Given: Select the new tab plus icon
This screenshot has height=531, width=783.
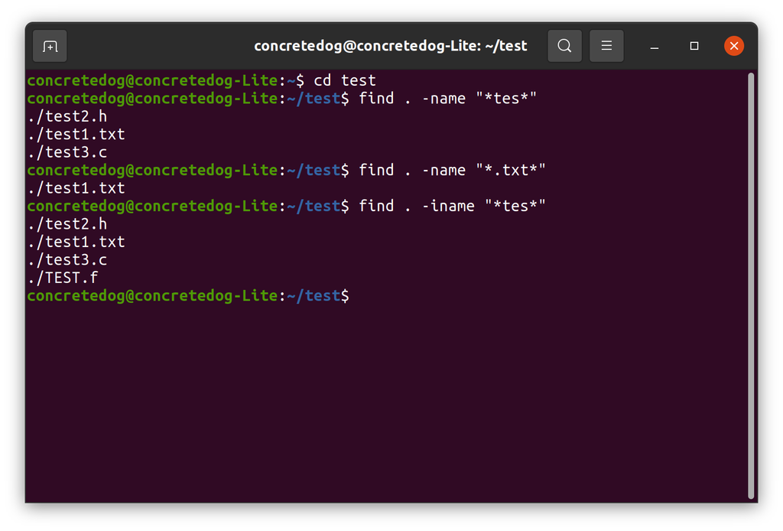Looking at the screenshot, I should 49,45.
